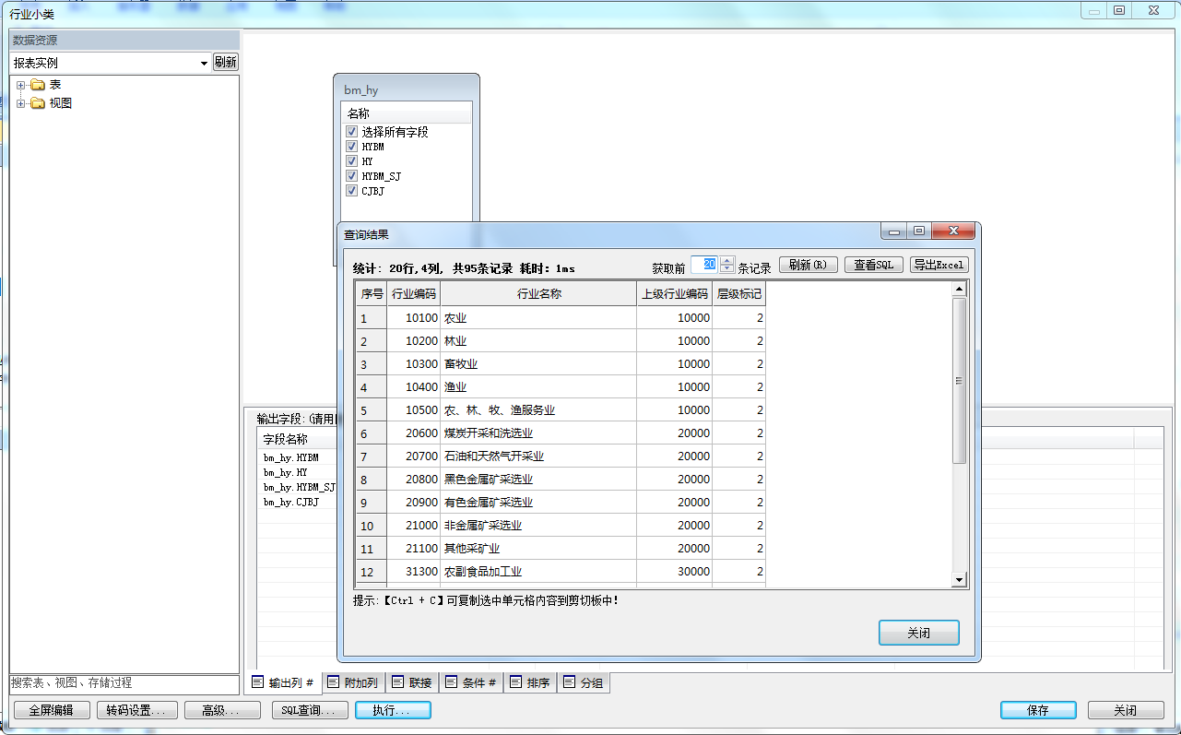Expand the 表 tree node

[x=20, y=85]
